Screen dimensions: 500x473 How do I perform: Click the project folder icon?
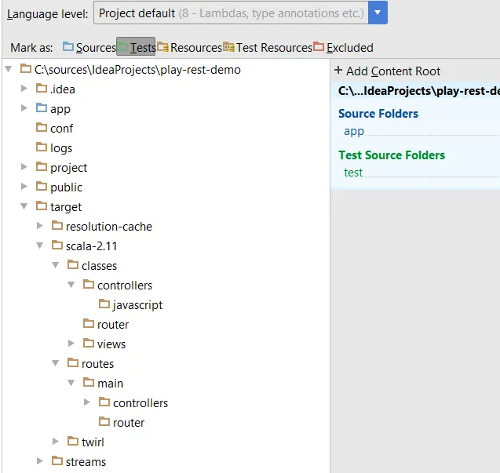[42, 167]
